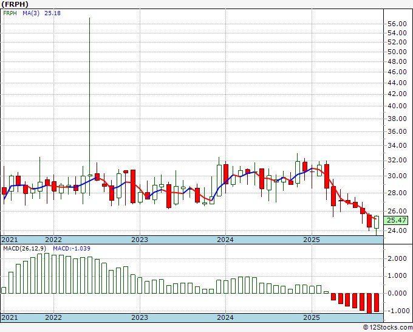Viewport: 413px width, 332px height.
Task: Click the 28.00 price axis label
Action: [x=397, y=193]
